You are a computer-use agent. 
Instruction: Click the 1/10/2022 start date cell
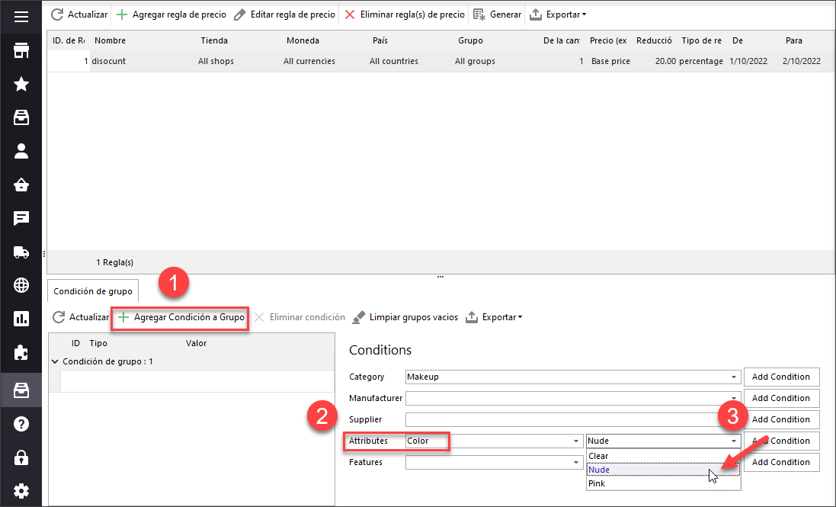coord(748,61)
